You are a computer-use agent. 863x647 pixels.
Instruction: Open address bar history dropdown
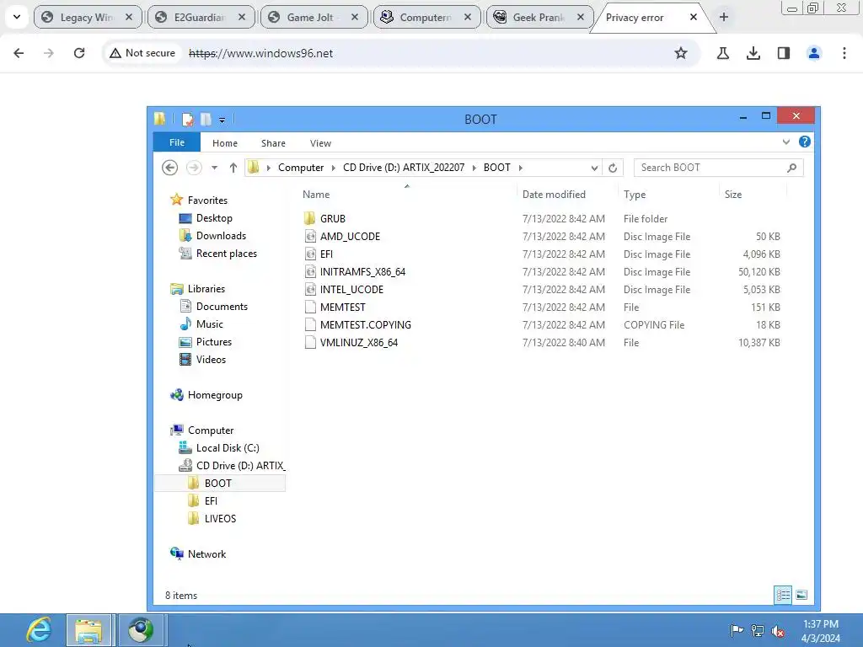(594, 168)
